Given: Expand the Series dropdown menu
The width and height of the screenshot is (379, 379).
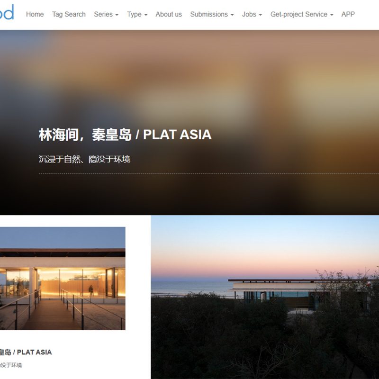Looking at the screenshot, I should (106, 15).
